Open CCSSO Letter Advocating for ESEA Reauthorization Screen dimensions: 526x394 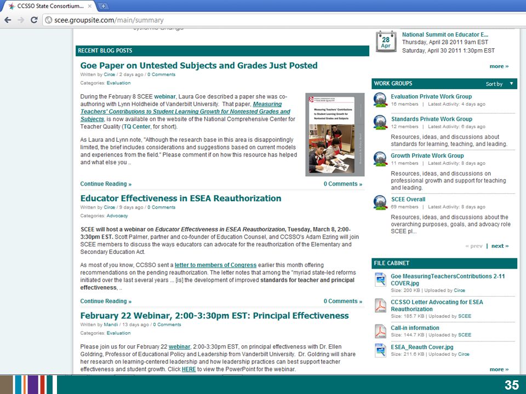tap(437, 305)
